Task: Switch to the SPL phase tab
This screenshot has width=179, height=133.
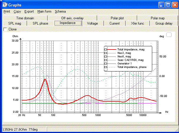Action: [x=40, y=23]
